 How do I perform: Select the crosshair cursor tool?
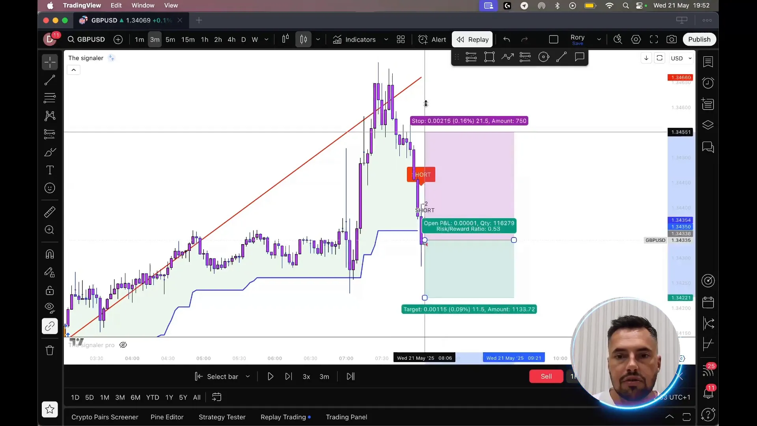pyautogui.click(x=50, y=62)
